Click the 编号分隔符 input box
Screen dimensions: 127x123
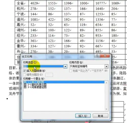[49, 75]
